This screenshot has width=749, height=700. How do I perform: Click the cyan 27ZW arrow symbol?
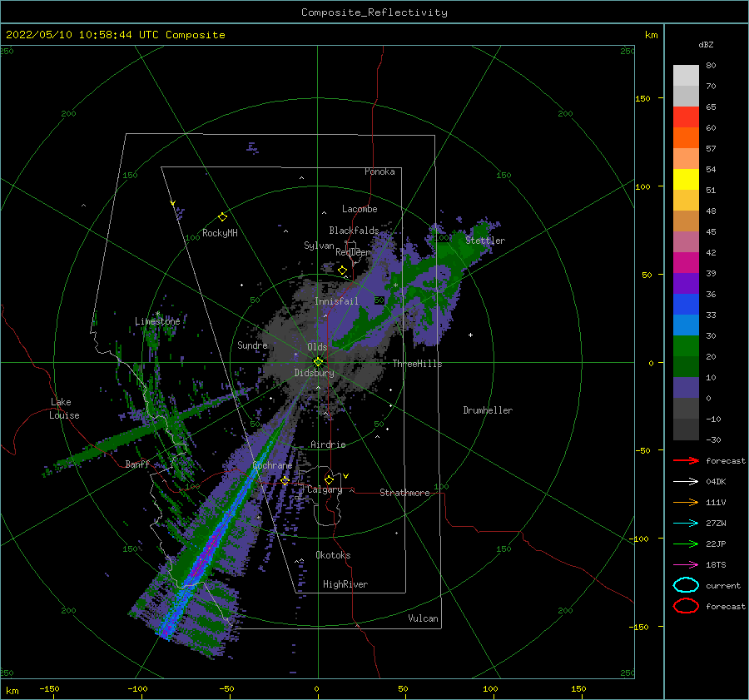[686, 524]
